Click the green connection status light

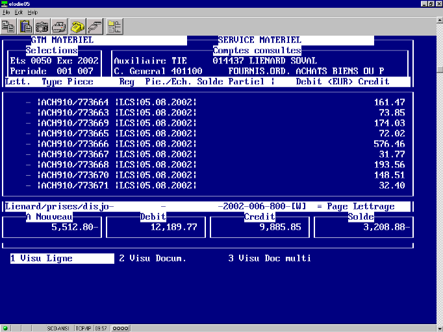[6, 327]
